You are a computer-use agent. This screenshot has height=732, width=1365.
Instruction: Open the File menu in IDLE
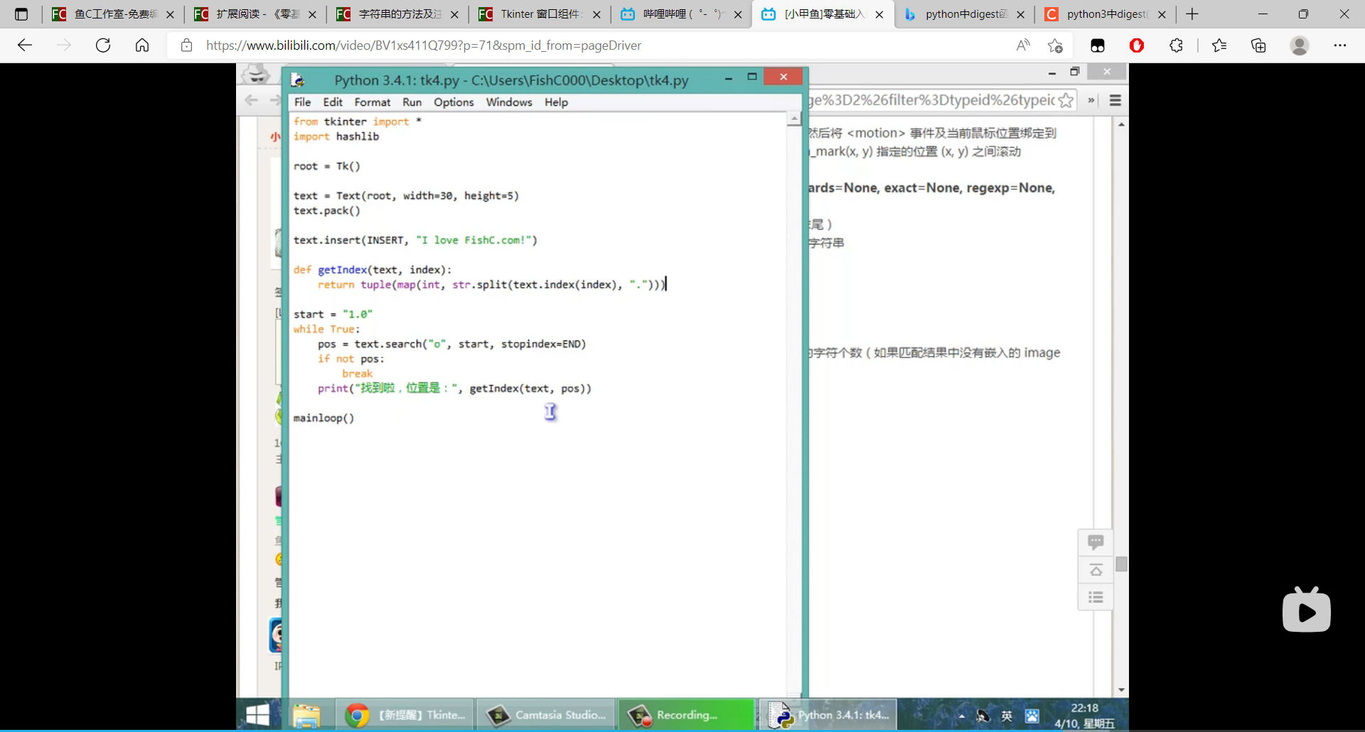click(x=302, y=102)
